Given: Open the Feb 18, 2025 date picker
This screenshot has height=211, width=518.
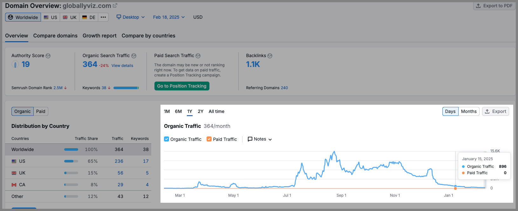Looking at the screenshot, I should pos(169,17).
